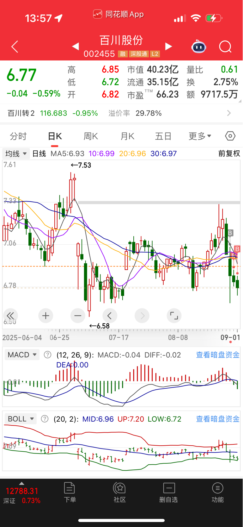Tap MACD parameters (12, 26, 9)

(75, 355)
